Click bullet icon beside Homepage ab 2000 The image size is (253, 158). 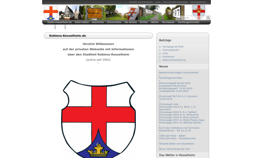160,47
